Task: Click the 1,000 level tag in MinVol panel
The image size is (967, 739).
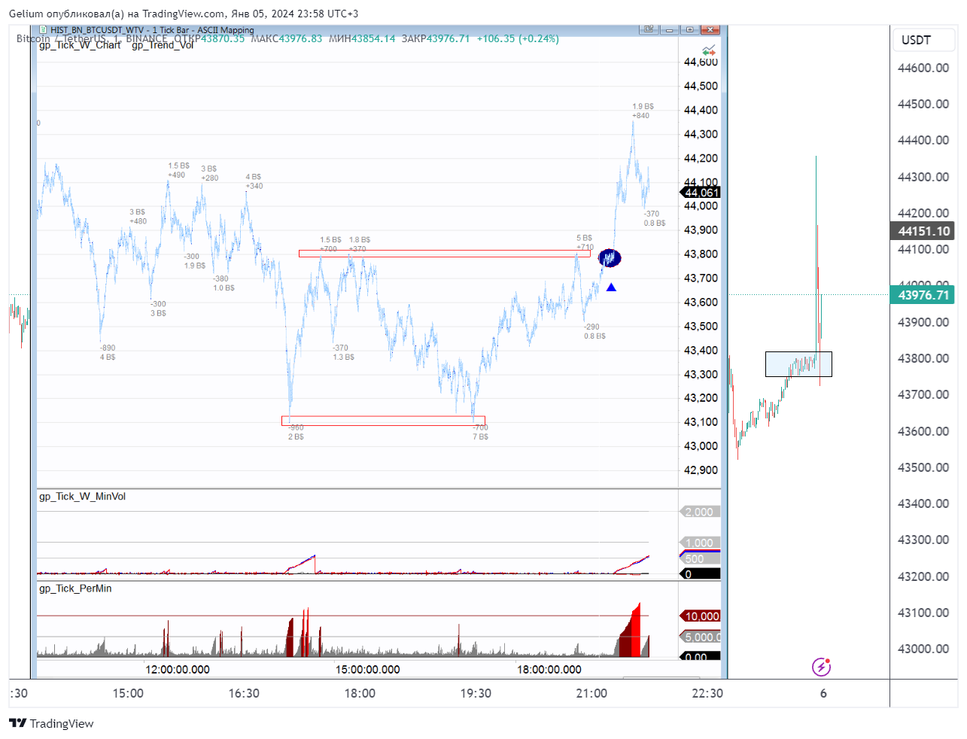Action: click(699, 543)
